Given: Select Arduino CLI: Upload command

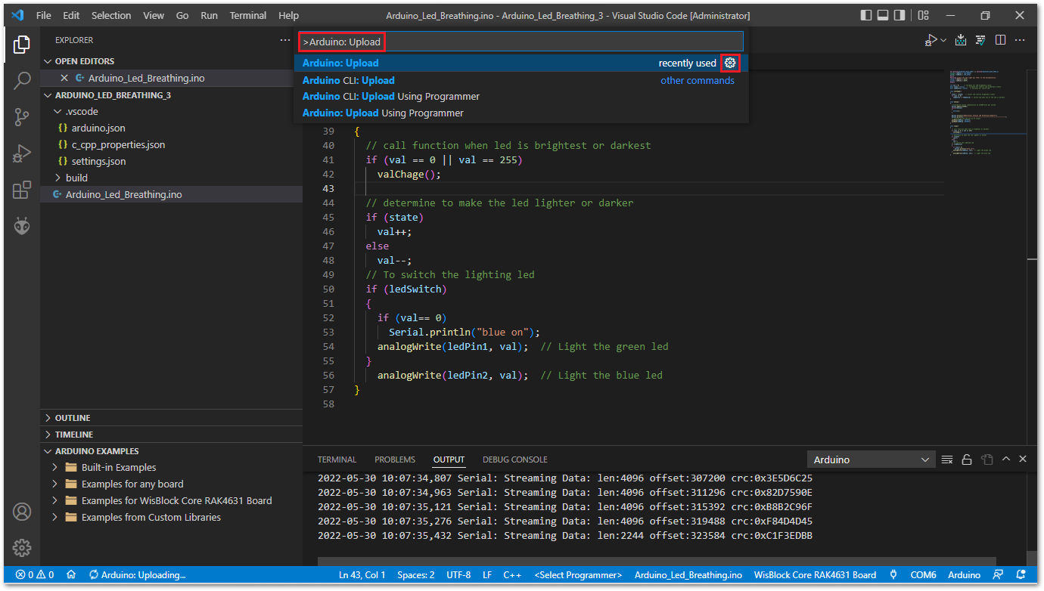Looking at the screenshot, I should (521, 80).
